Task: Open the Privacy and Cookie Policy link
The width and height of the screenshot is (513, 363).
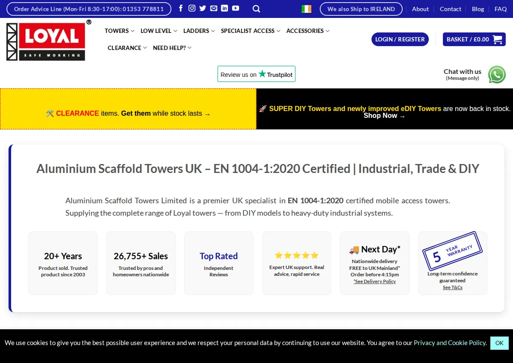Action: [x=450, y=343]
